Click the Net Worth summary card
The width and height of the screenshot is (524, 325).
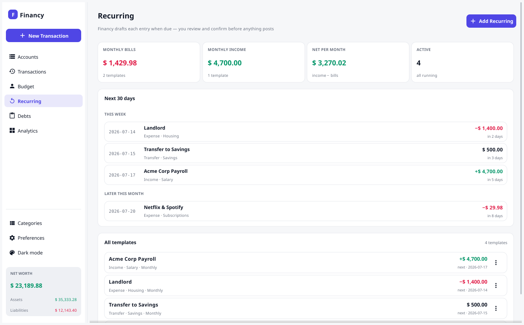pos(44,292)
